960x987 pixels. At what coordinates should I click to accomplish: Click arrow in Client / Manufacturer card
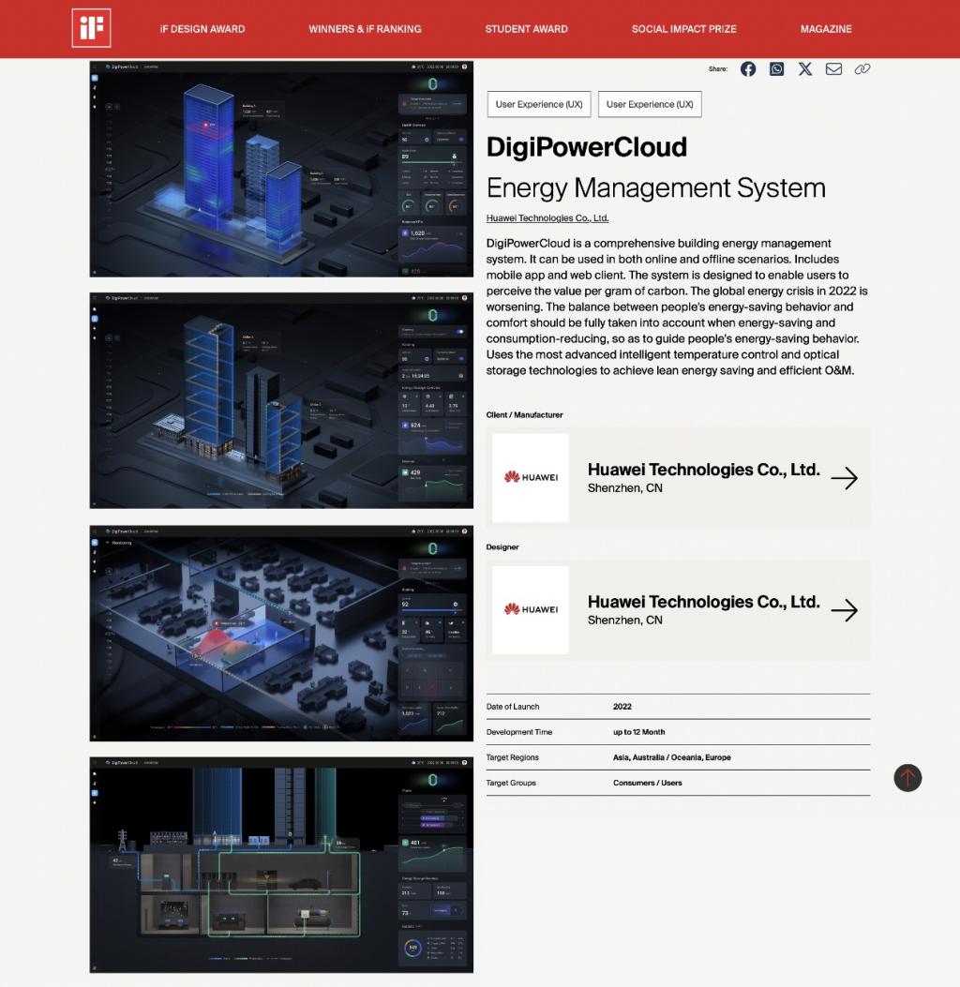[844, 478]
